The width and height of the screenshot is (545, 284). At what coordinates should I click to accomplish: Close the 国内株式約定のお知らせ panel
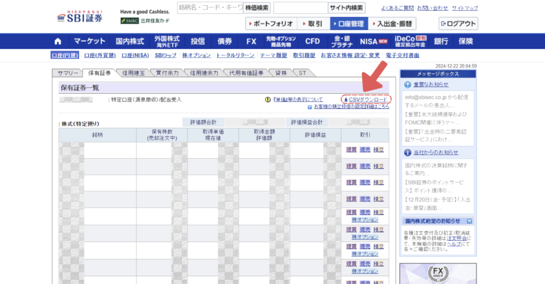pyautogui.click(x=469, y=221)
